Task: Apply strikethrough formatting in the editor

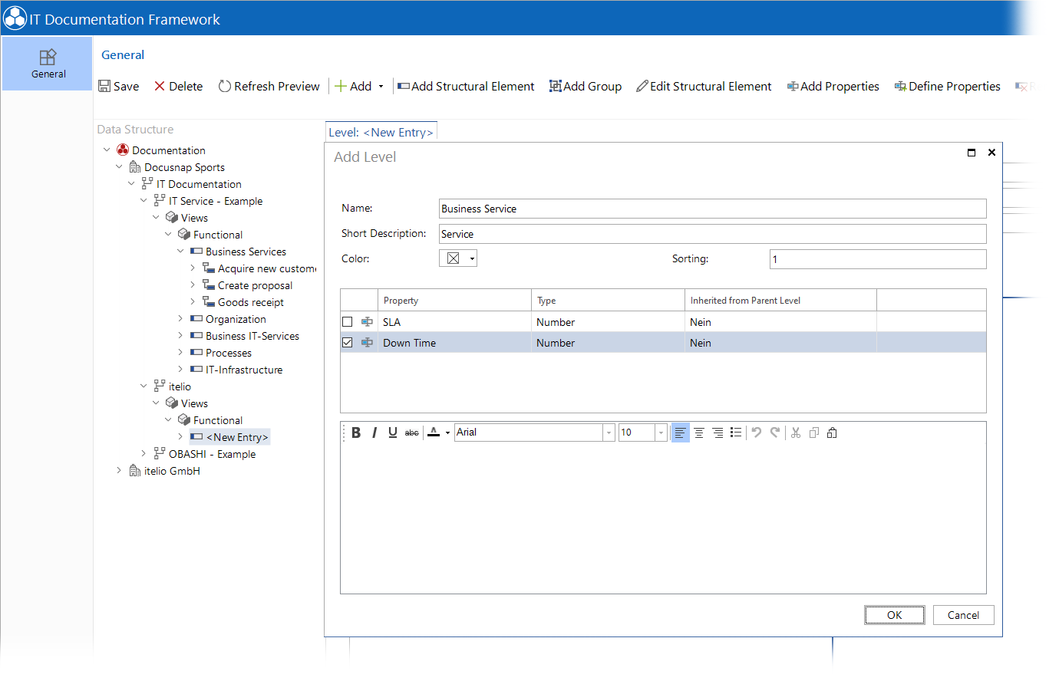Action: tap(412, 433)
